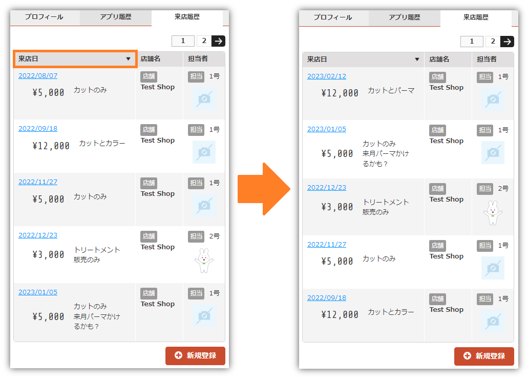
Task: Click 店舗 badge in right 2022/12/23 row
Action: (438, 189)
